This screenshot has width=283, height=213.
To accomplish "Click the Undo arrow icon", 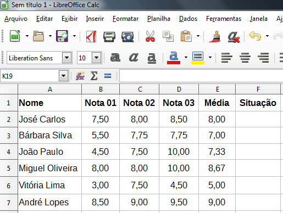I will 255,36.
